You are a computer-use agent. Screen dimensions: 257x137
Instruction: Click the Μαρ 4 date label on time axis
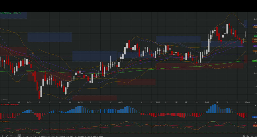pos(247,102)
